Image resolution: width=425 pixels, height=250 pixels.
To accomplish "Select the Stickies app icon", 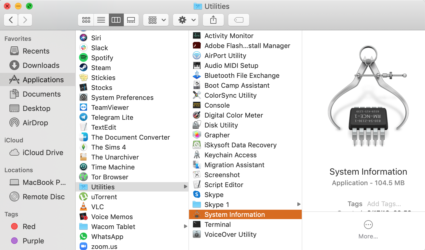I will [83, 77].
